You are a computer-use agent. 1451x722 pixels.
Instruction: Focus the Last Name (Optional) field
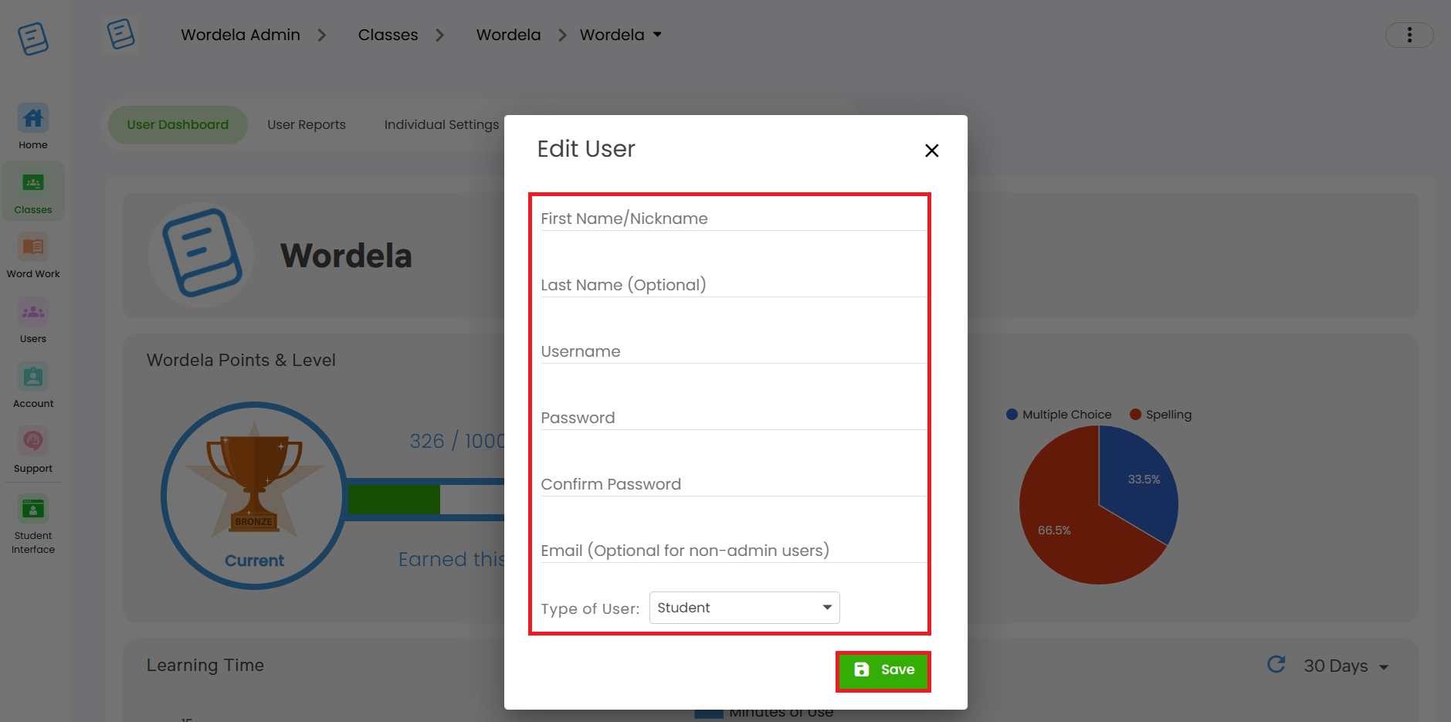(x=734, y=285)
